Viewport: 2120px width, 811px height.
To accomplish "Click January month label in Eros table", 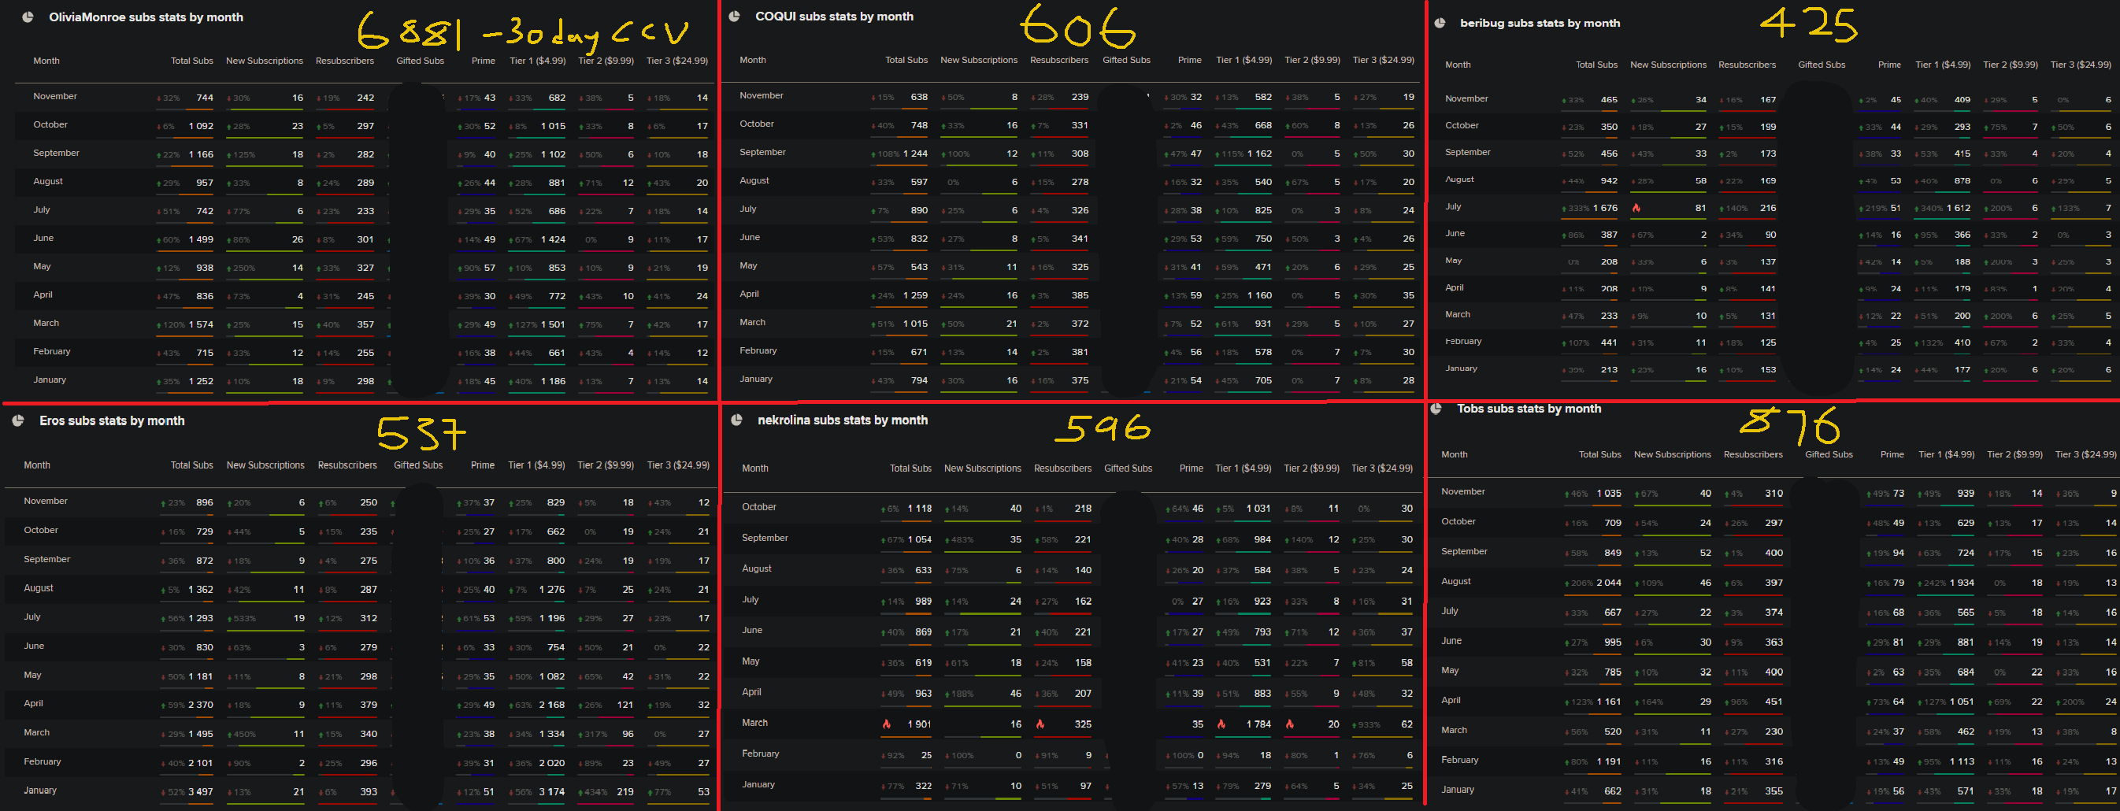I will (40, 791).
